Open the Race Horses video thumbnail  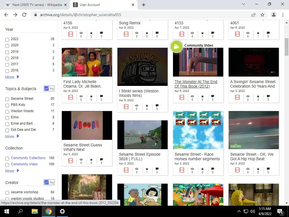(198, 130)
